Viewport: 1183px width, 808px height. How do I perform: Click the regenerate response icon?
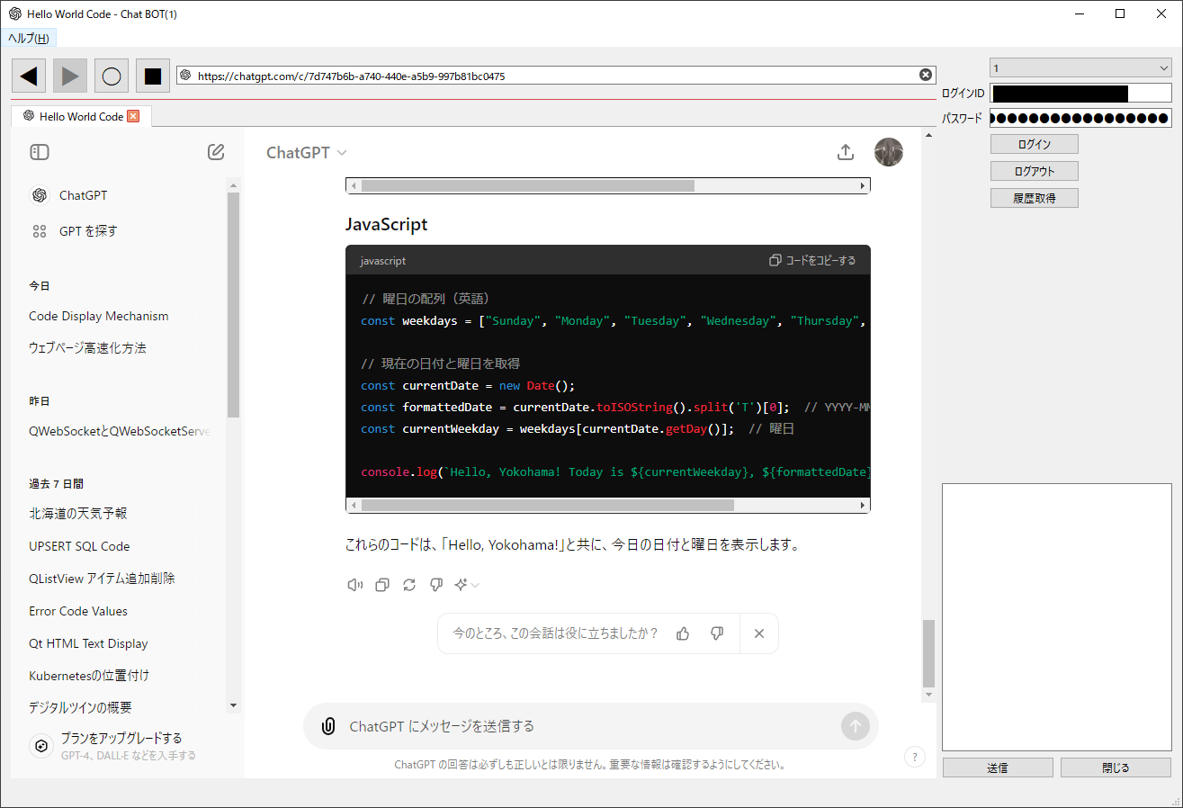[x=409, y=585]
